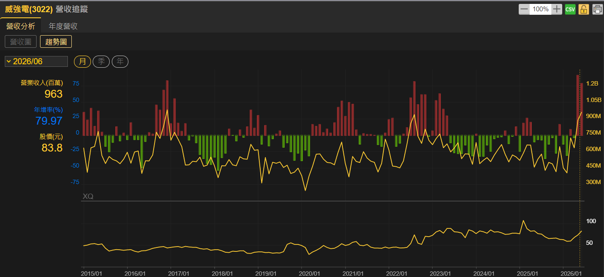Show the 趨勢圖 view
The height and width of the screenshot is (277, 604).
pos(56,42)
